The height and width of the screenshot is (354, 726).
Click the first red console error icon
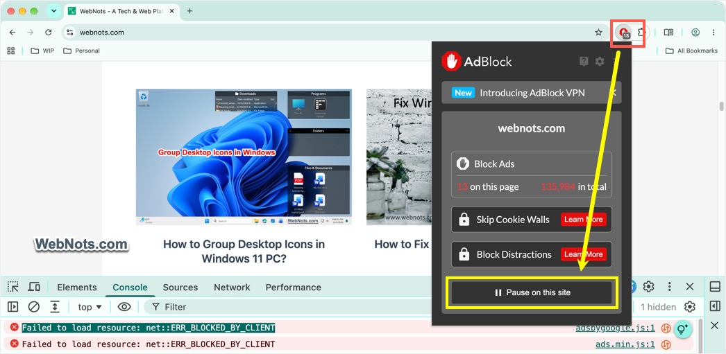tap(15, 328)
